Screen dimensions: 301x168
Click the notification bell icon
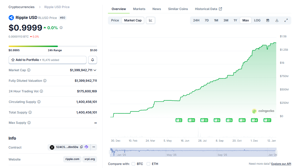click(x=93, y=60)
